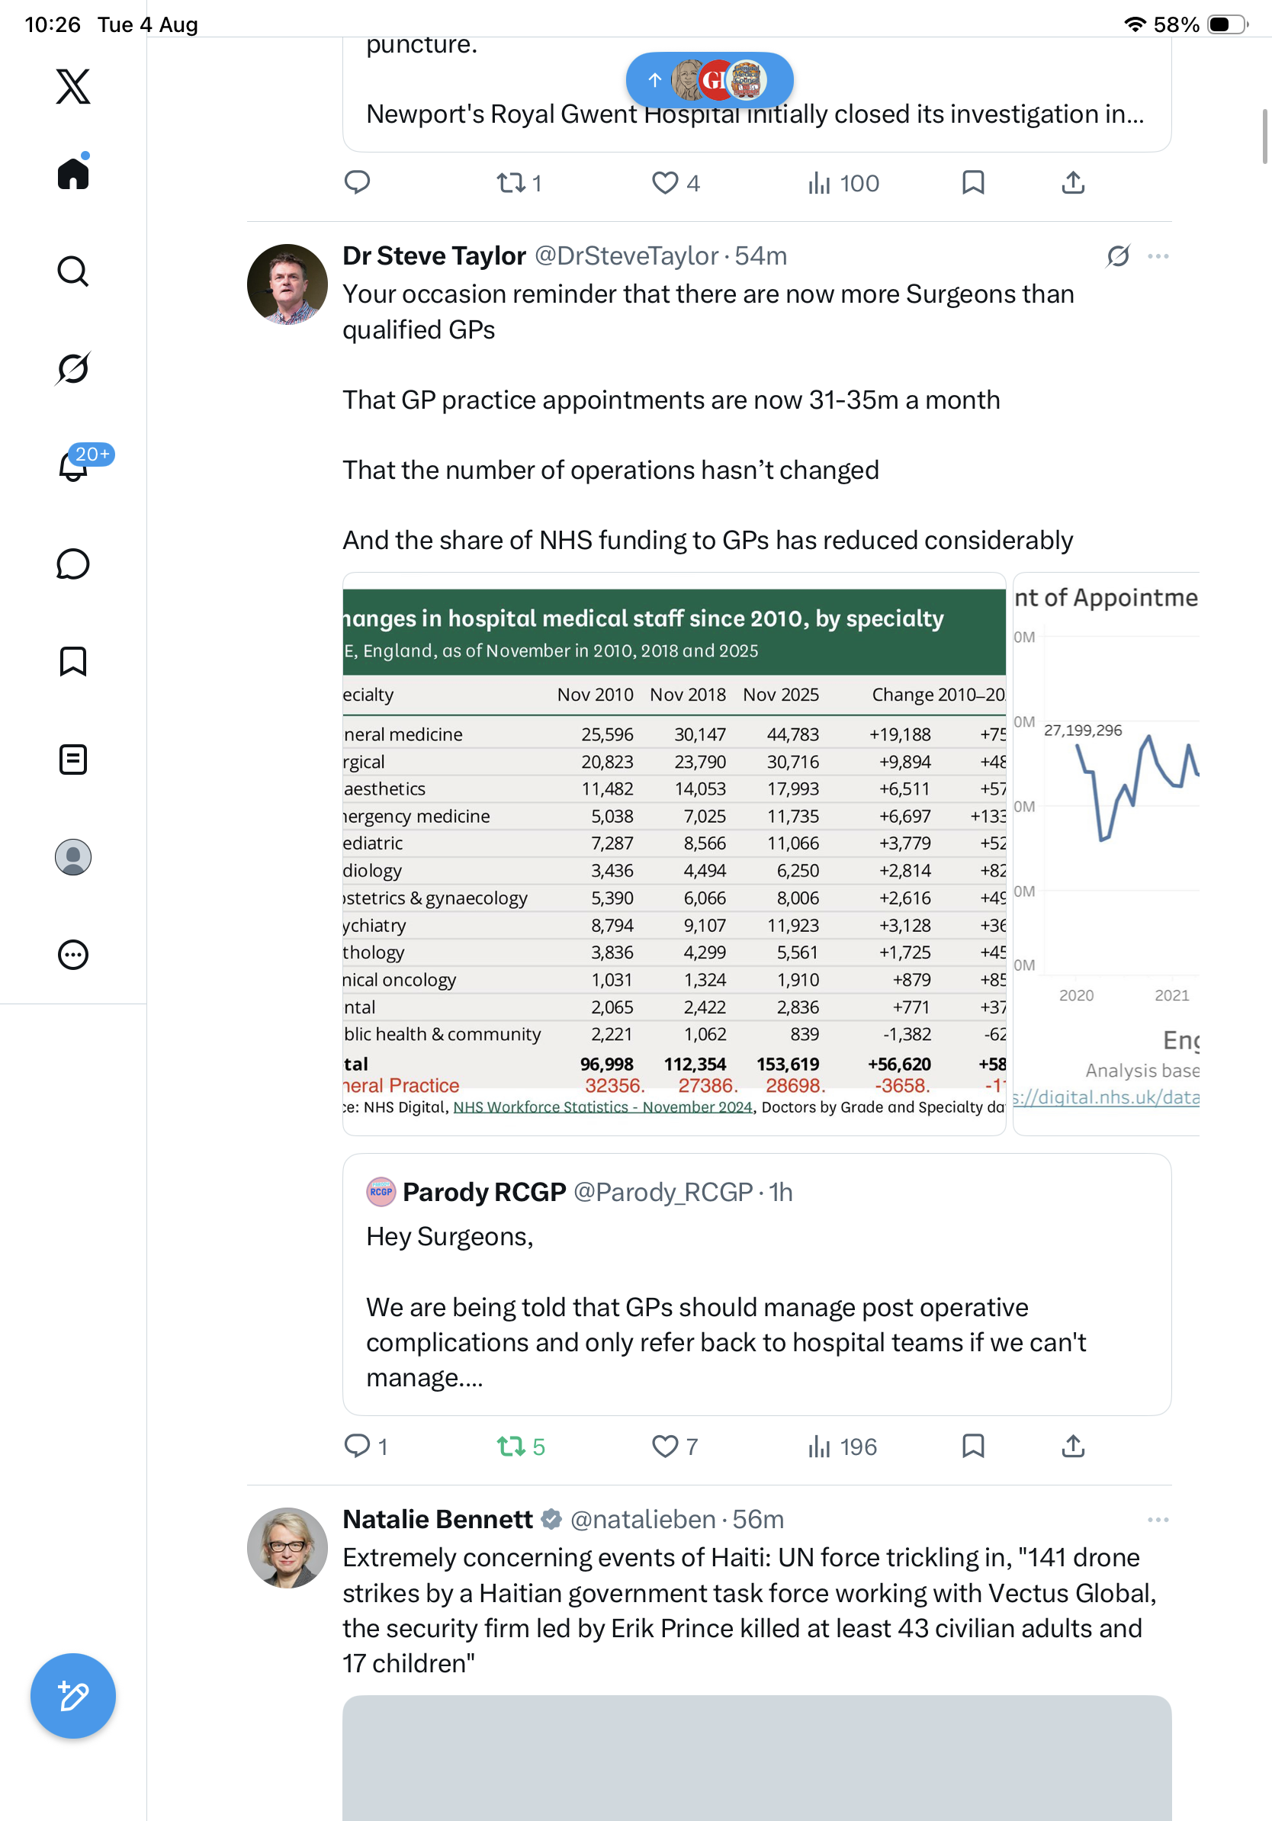This screenshot has width=1272, height=1821.
Task: Toggle repost on Dr Steve Taylor's post
Action: [x=520, y=1447]
